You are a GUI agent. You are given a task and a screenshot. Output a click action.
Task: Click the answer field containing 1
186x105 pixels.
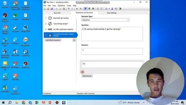112,51
